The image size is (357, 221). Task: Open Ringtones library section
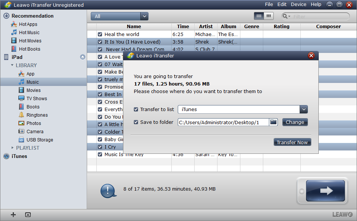coord(37,115)
